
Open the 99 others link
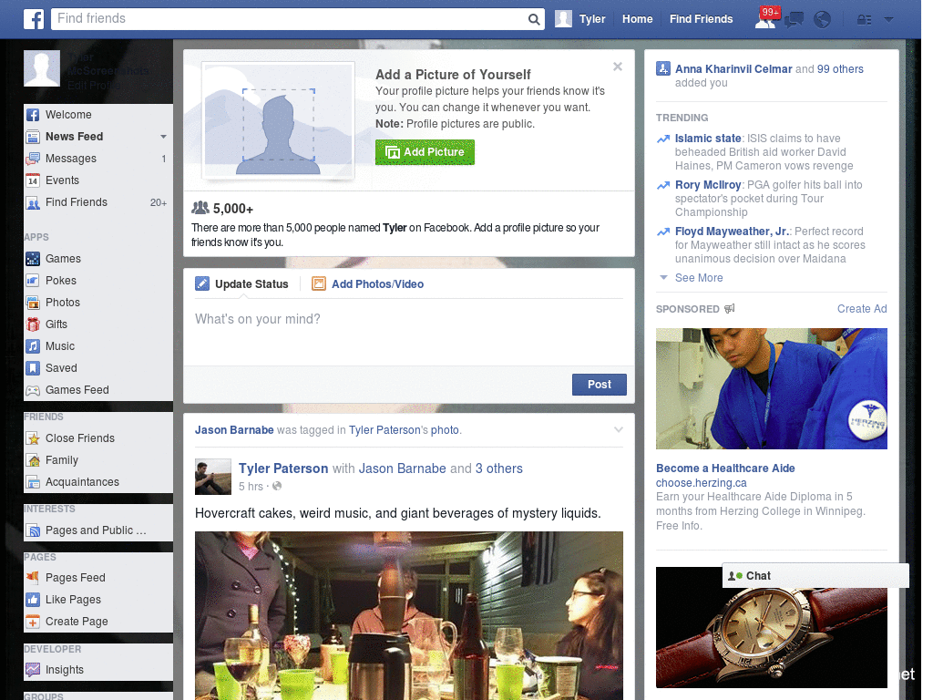coord(840,69)
